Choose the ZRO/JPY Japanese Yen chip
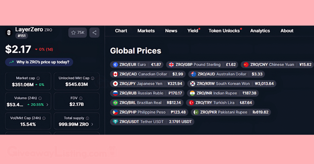The width and height of the screenshot is (314, 164). (x=147, y=84)
